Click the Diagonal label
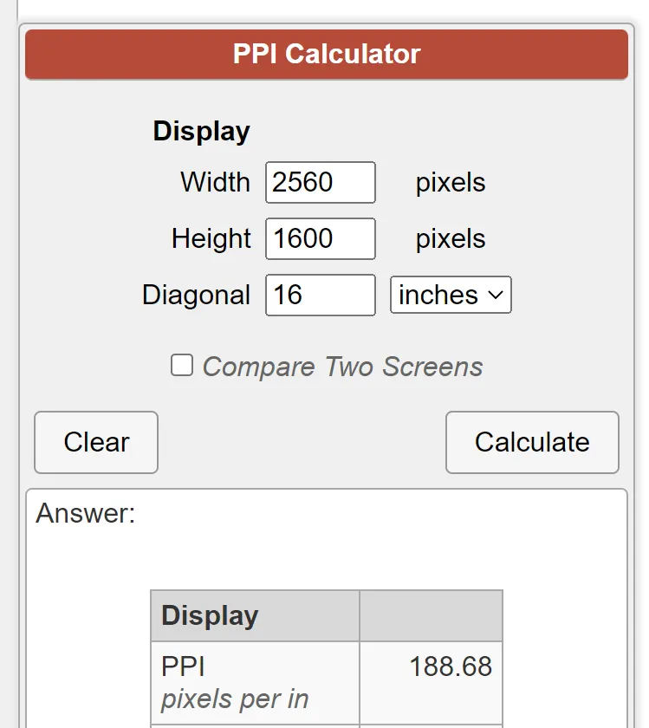The image size is (649, 728). point(197,296)
